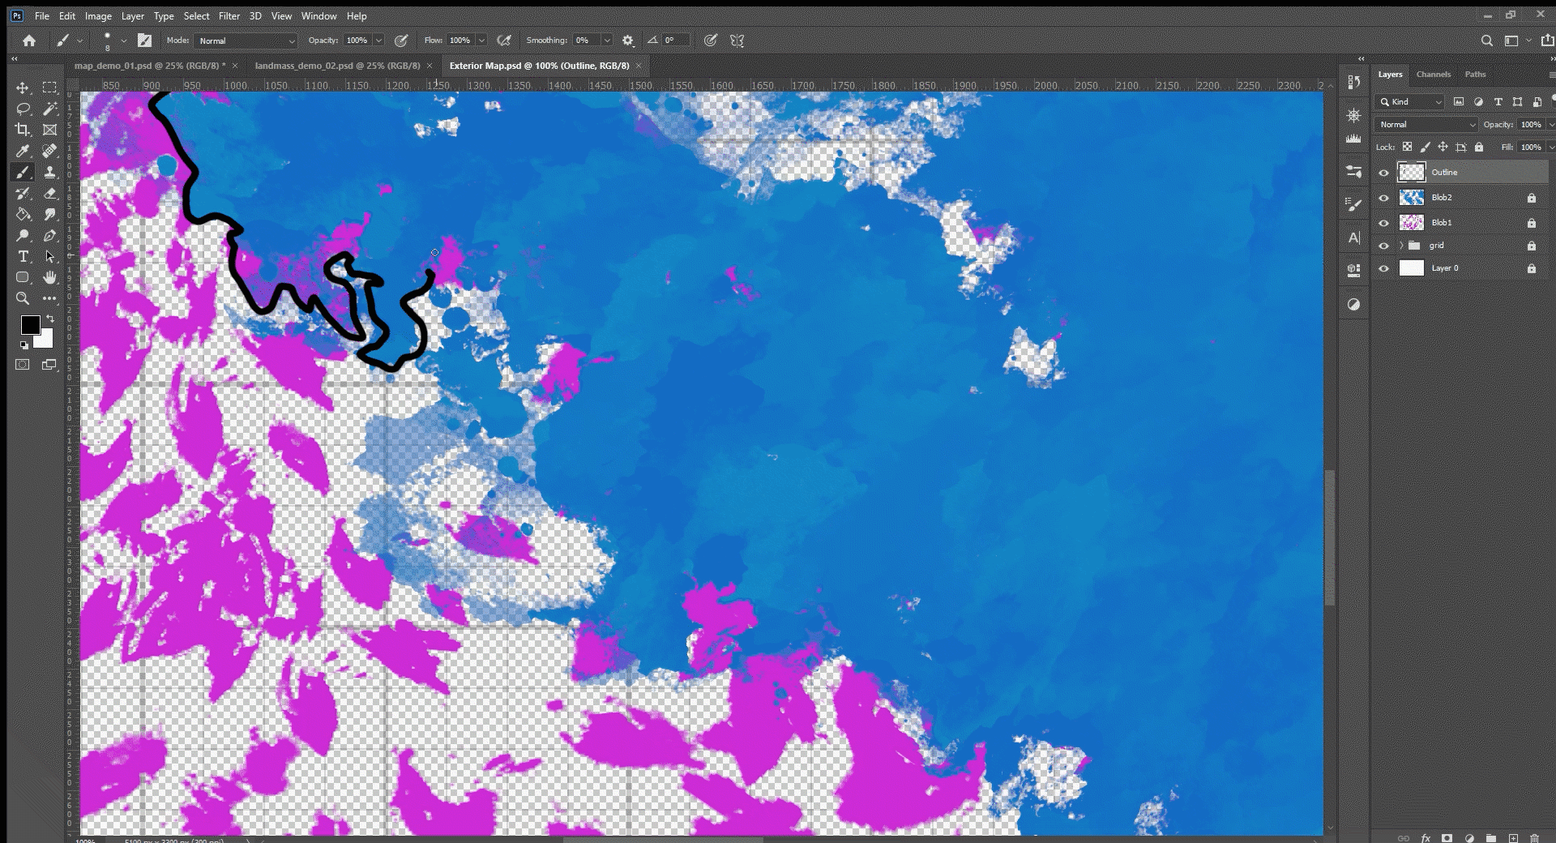Select the Move tool

click(x=24, y=88)
